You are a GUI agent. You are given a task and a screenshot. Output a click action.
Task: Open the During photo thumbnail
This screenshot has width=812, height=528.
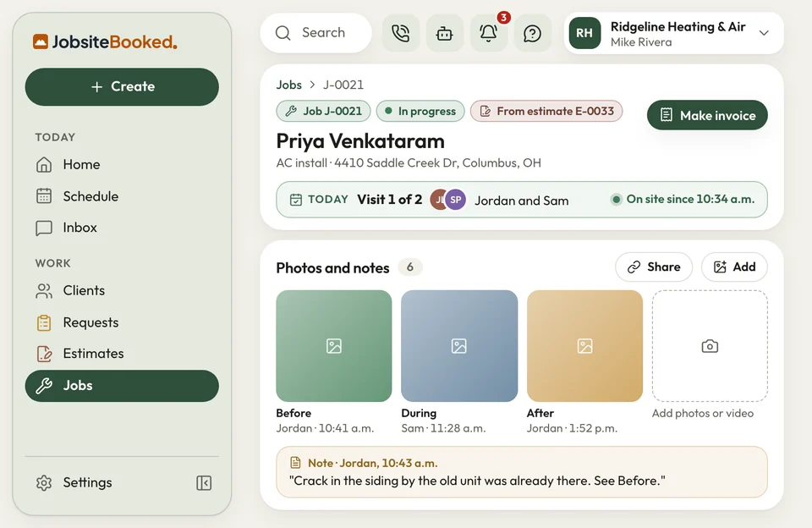click(x=459, y=345)
